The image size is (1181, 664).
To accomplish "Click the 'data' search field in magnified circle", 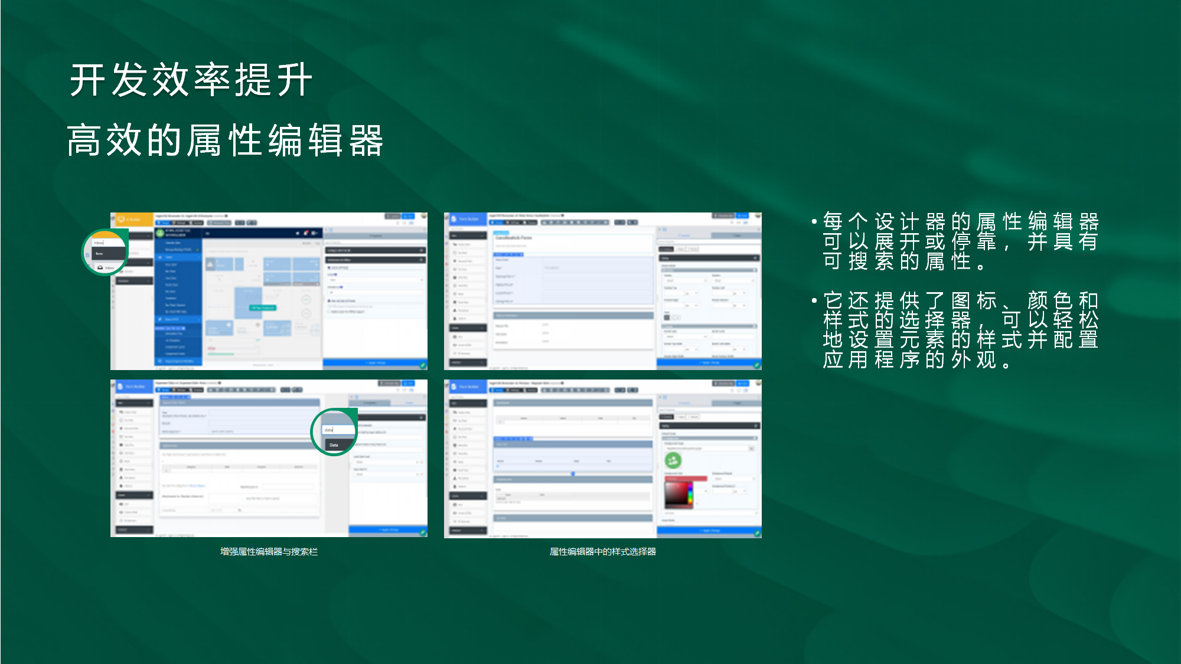I will [338, 430].
